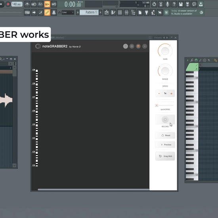Click the stamp icon beside the multilink button
Image resolution: width=218 pixels, height=218 pixels.
point(54,13)
